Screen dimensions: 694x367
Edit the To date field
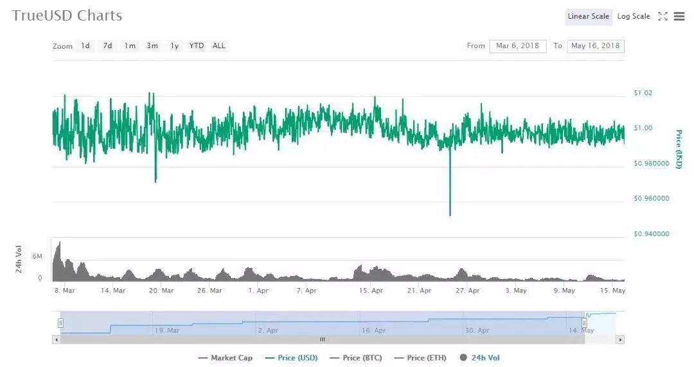click(596, 46)
